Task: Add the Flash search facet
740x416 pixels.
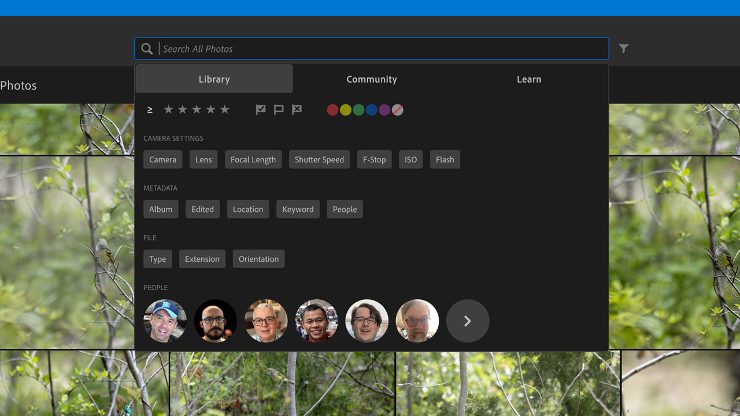Action: click(445, 159)
